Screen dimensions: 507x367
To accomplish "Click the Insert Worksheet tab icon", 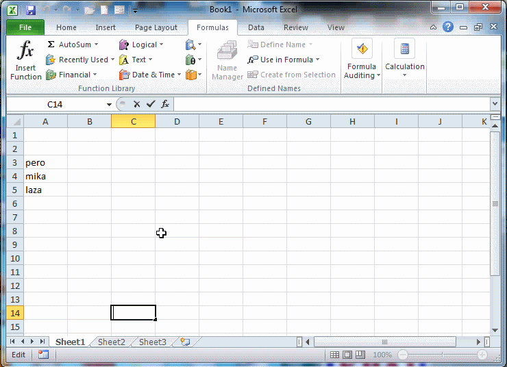I will point(185,342).
